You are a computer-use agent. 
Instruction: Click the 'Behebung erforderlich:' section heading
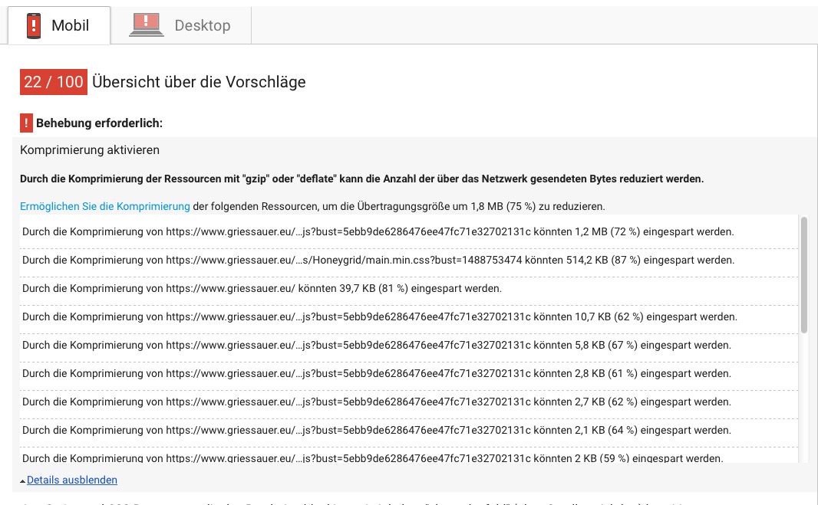click(99, 123)
